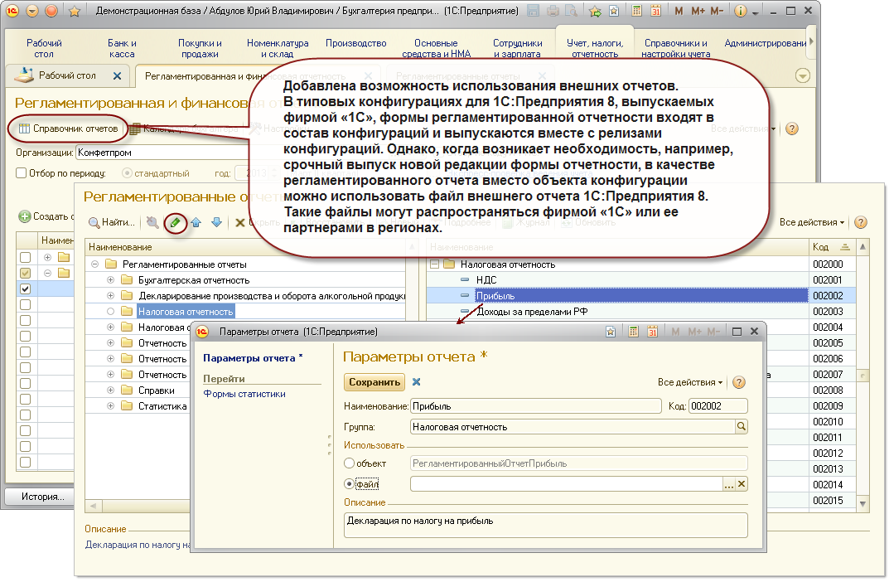Open the 1C main menu dropdown button
Viewport: 889px width, 582px height.
click(12, 10)
